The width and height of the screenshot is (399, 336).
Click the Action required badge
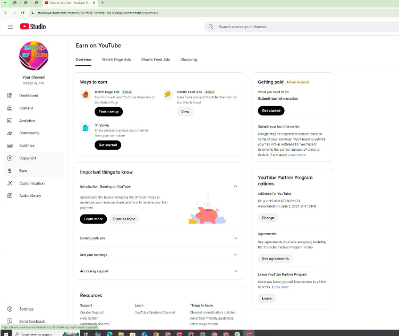[298, 82]
